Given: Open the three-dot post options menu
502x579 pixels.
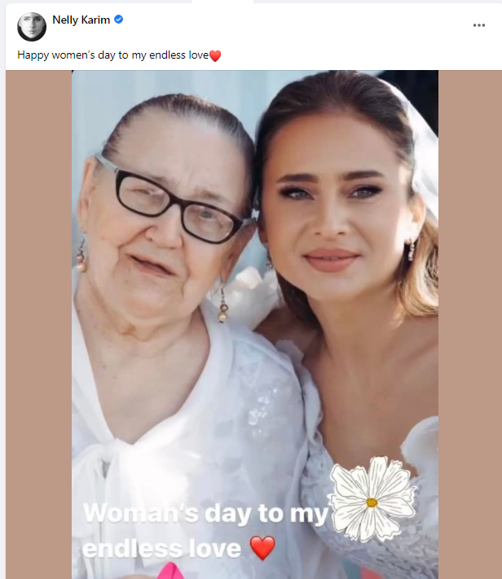Looking at the screenshot, I should 479,25.
